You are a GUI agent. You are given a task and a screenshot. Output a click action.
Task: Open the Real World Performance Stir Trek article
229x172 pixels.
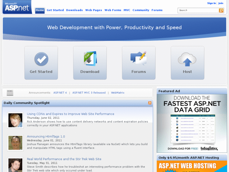point(64,159)
